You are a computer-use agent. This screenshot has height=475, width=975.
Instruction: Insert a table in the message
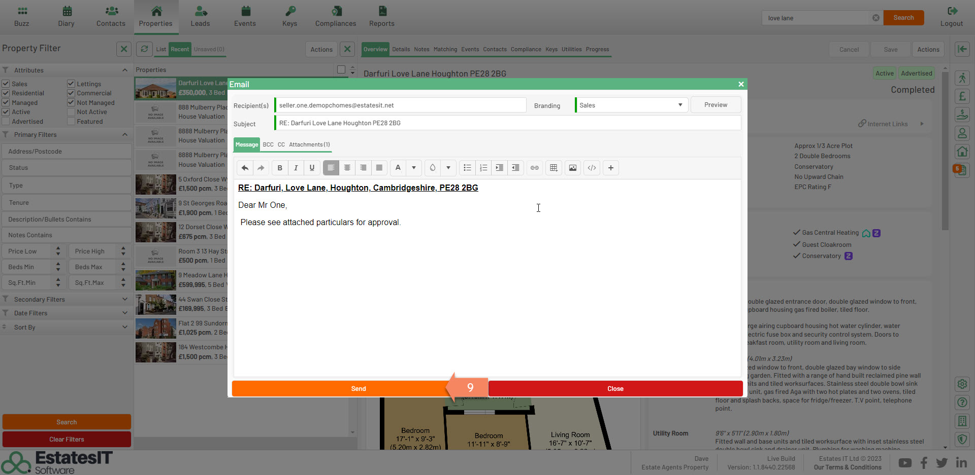554,168
